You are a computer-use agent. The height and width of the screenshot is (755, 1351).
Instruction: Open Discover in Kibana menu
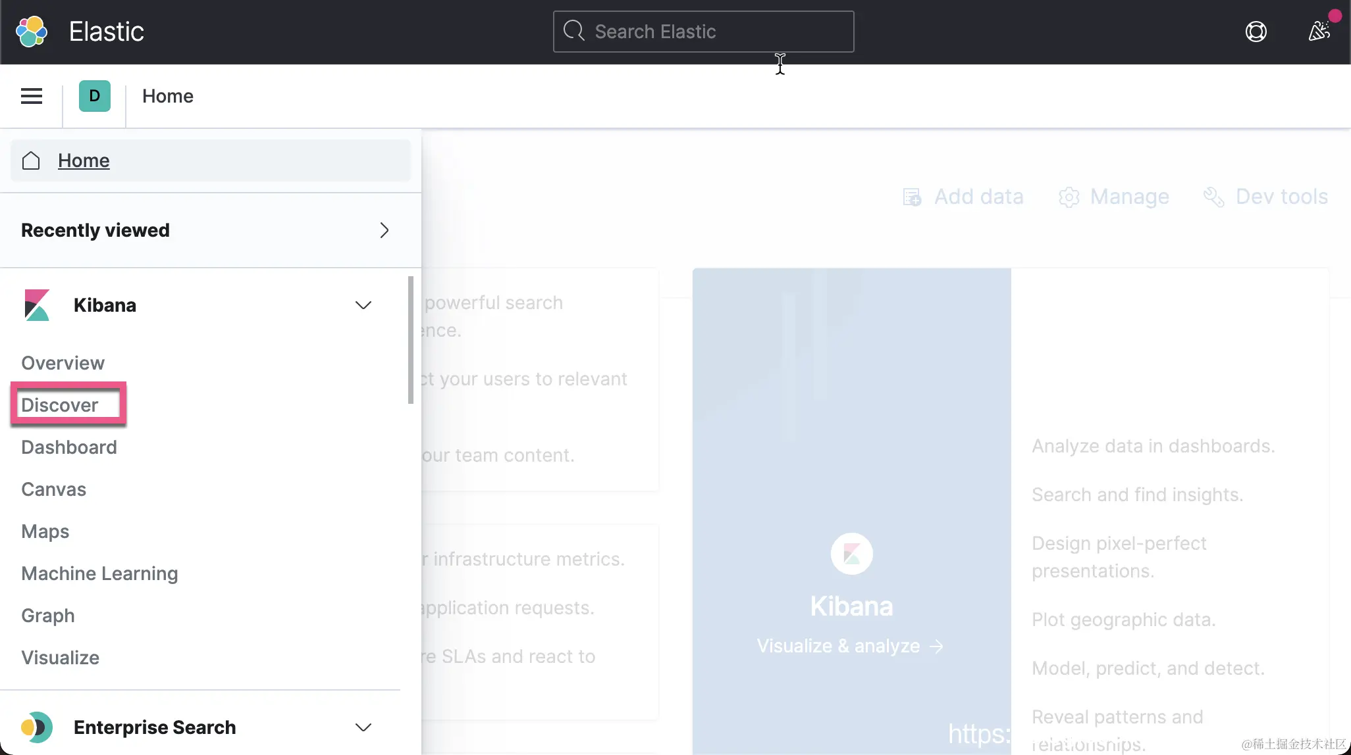60,405
